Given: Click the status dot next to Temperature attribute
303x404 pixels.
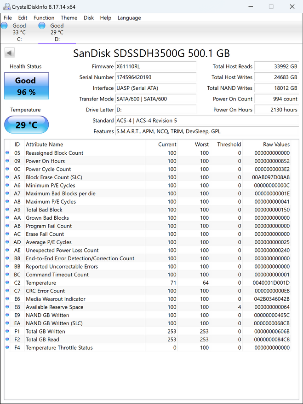Looking at the screenshot, I should pos(7,283).
